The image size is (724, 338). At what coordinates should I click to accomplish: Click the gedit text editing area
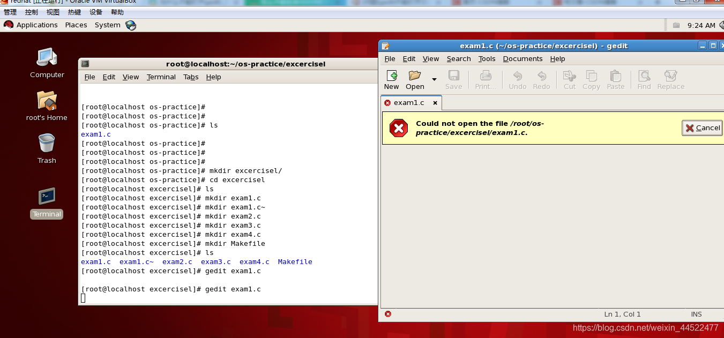pos(552,226)
